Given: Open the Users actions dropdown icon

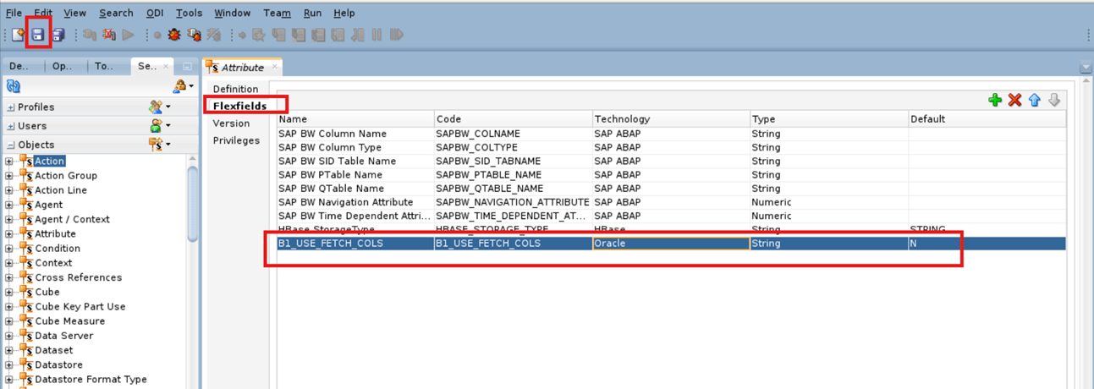Looking at the screenshot, I should tap(160, 126).
